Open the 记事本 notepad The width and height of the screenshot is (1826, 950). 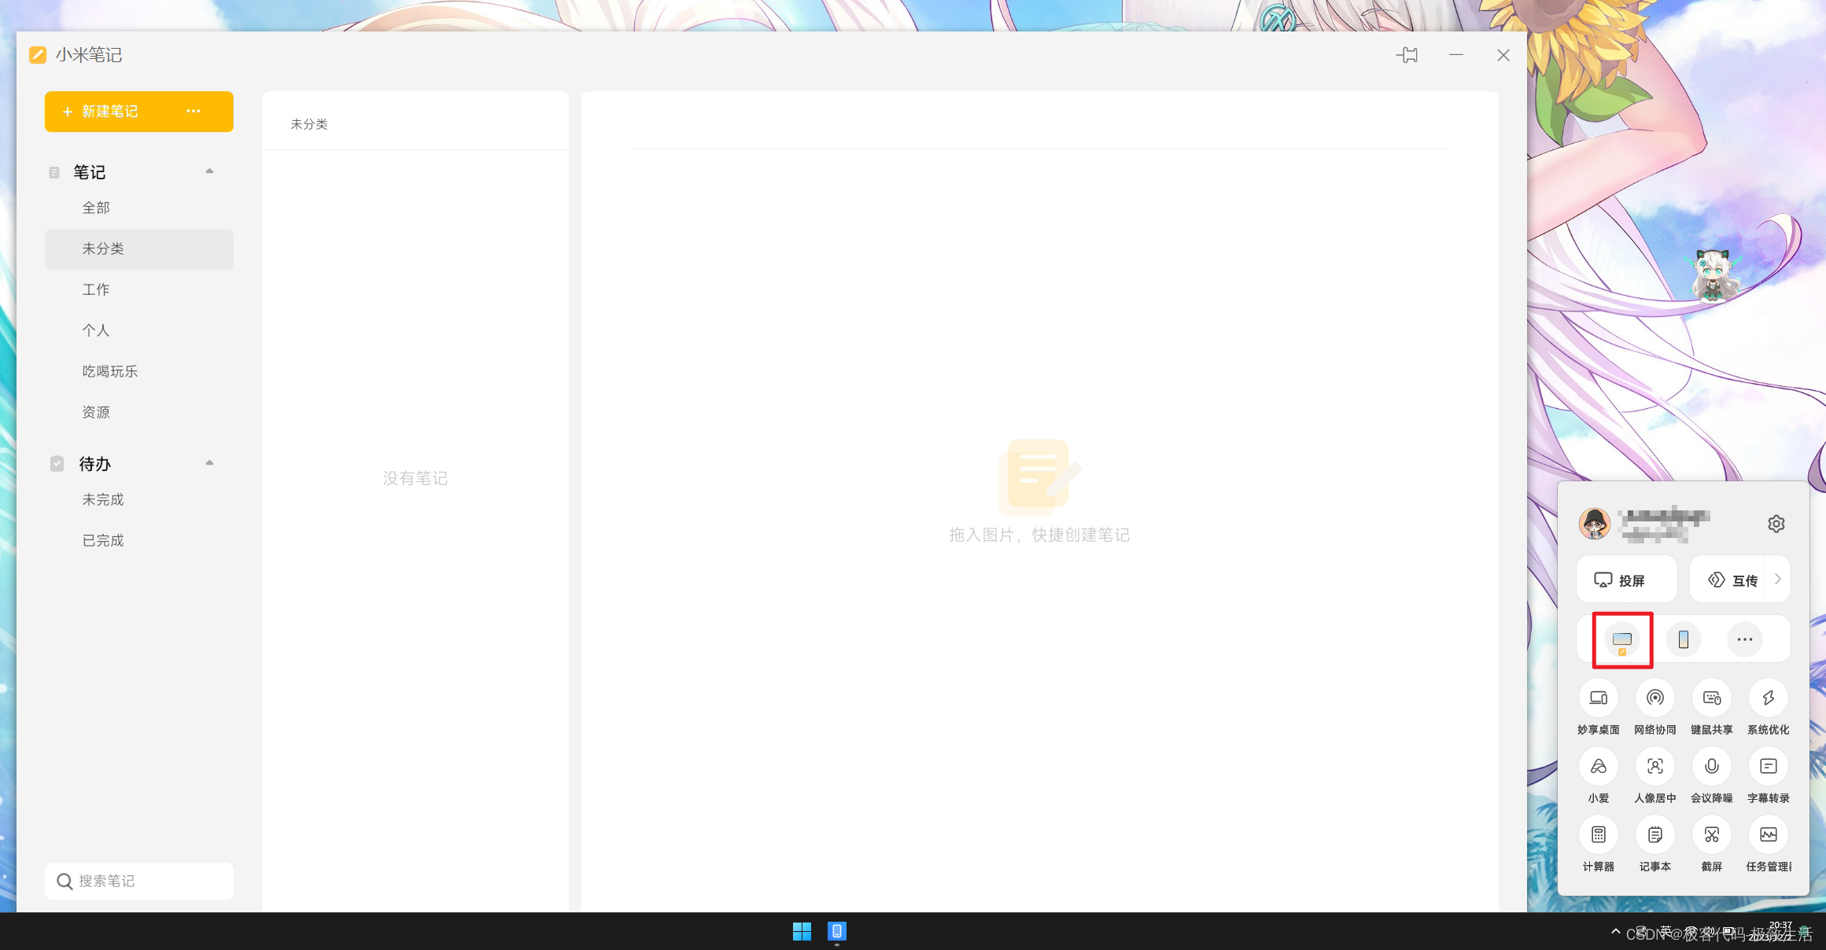[1655, 835]
